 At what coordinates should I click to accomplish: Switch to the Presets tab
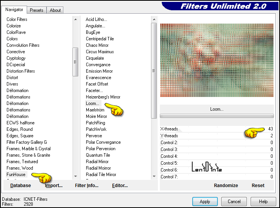click(x=37, y=10)
